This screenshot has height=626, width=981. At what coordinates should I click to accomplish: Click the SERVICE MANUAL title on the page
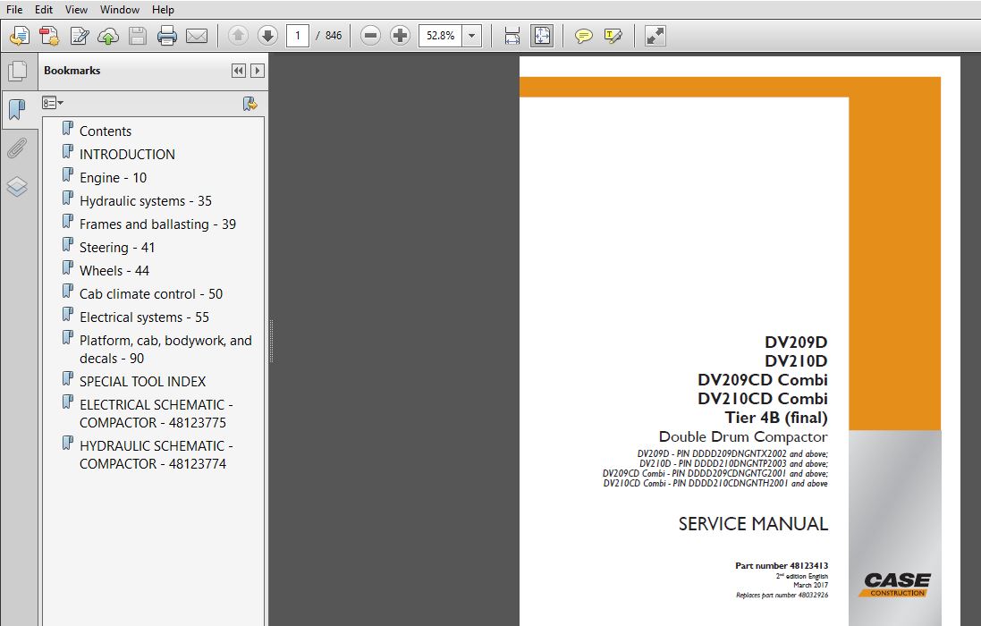753,523
